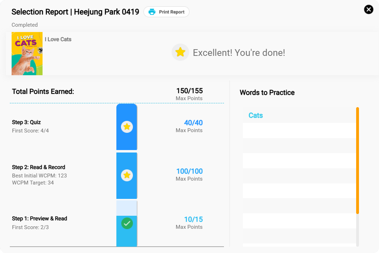Image resolution: width=379 pixels, height=253 pixels.
Task: Select the Step 3: Quiz label
Action: click(26, 122)
